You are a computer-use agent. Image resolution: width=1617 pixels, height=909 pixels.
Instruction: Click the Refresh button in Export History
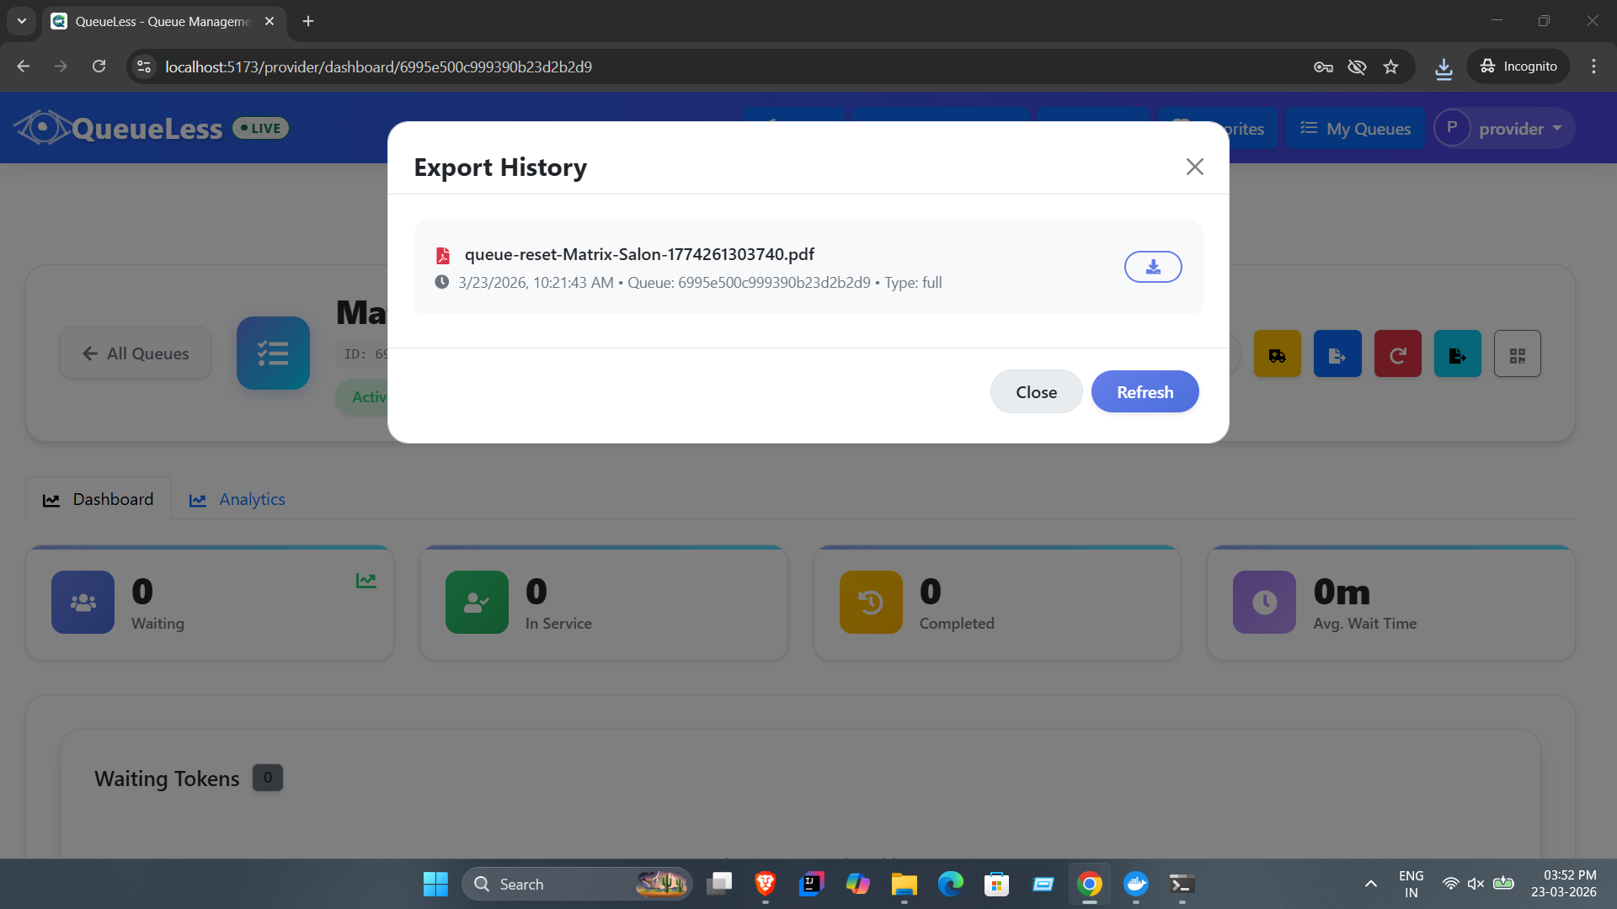[x=1145, y=392]
